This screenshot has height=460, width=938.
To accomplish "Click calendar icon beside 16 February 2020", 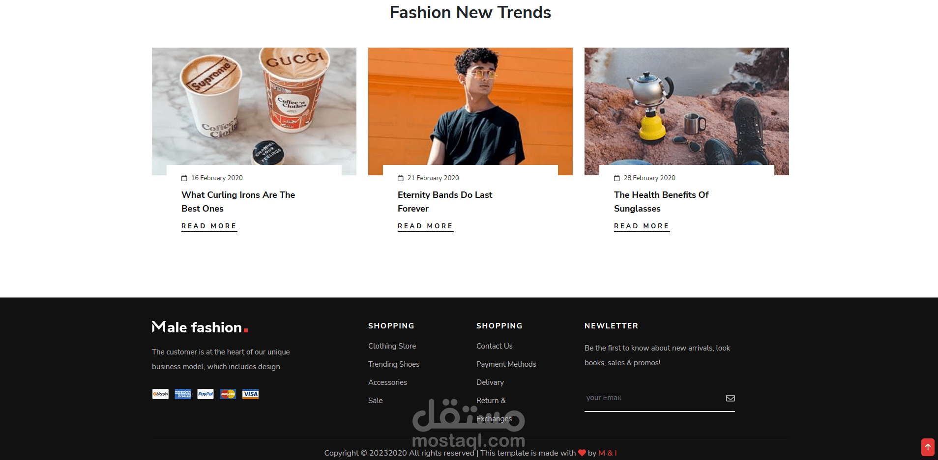I will pos(184,178).
